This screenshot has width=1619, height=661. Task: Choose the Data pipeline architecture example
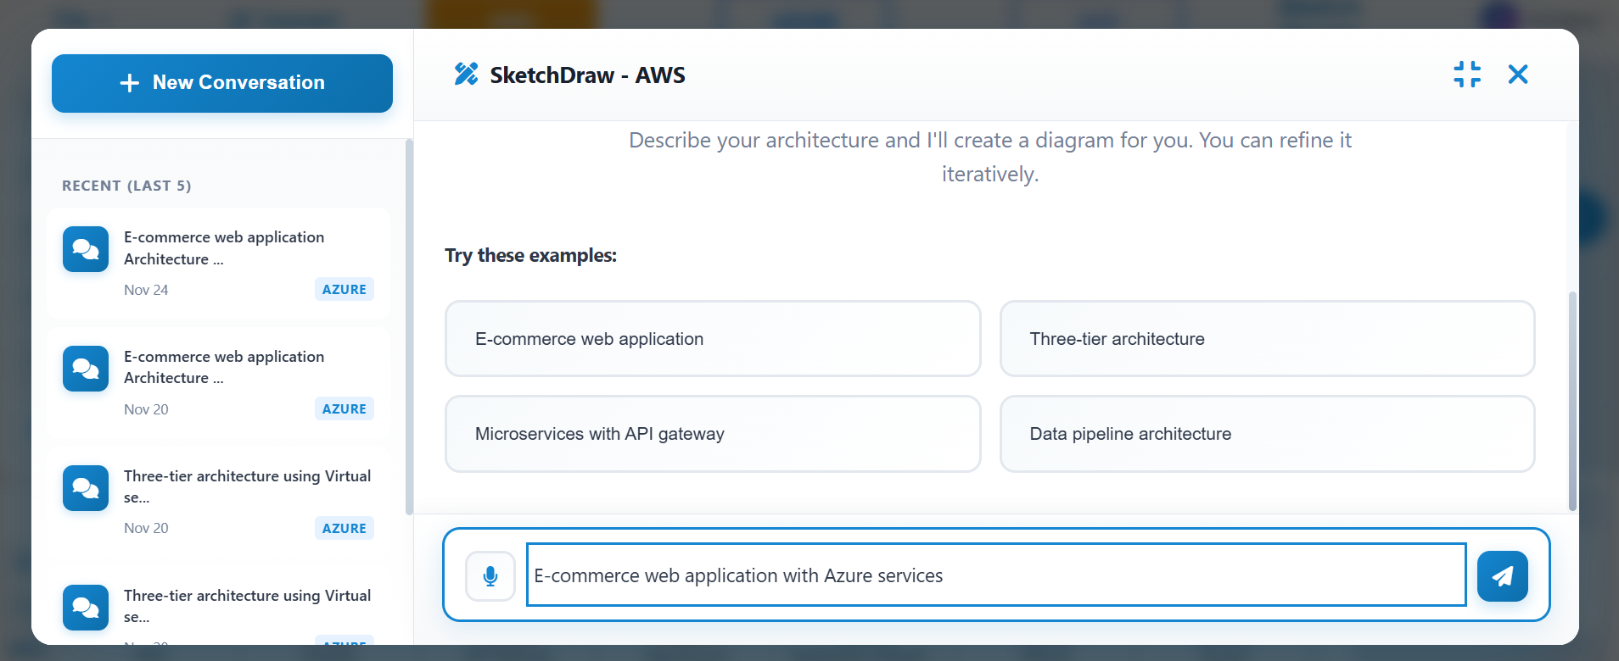(1268, 434)
